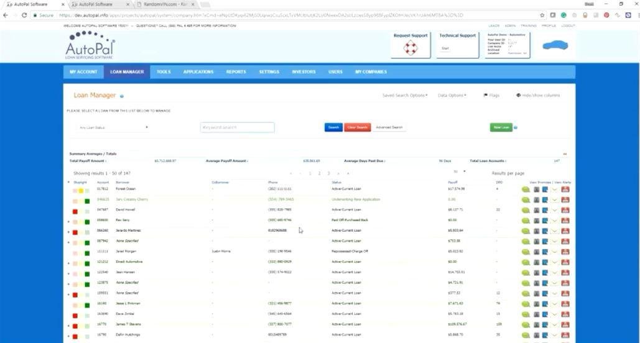This screenshot has width=640, height=343.
Task: Click the Keyword search input field
Action: [237, 127]
